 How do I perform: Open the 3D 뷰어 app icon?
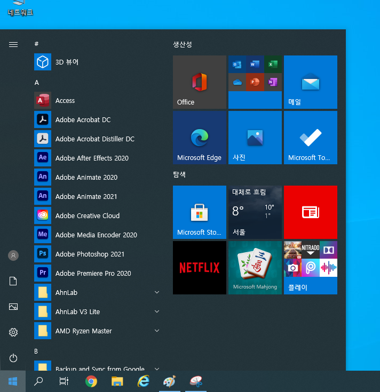(x=43, y=62)
